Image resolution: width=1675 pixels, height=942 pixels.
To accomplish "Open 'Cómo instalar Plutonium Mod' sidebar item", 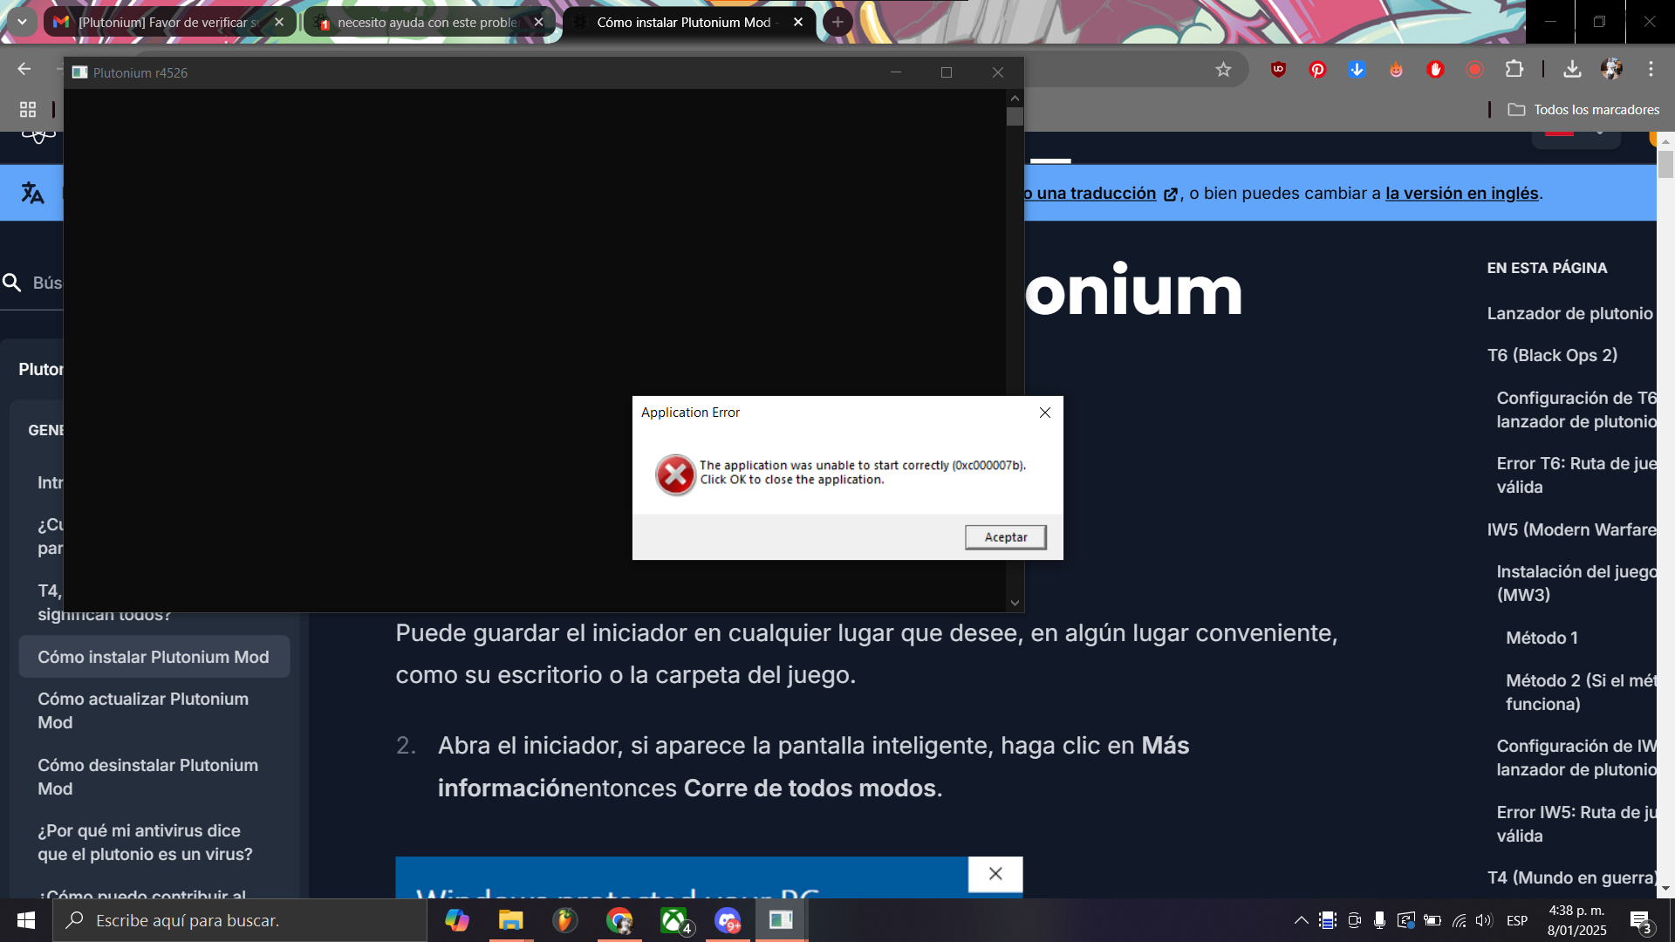I will [x=154, y=657].
